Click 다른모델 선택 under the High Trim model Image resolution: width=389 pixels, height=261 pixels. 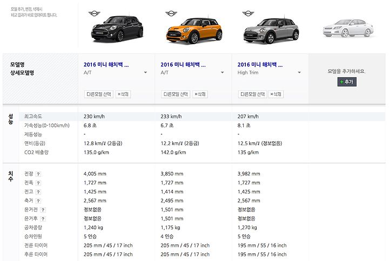coord(252,94)
